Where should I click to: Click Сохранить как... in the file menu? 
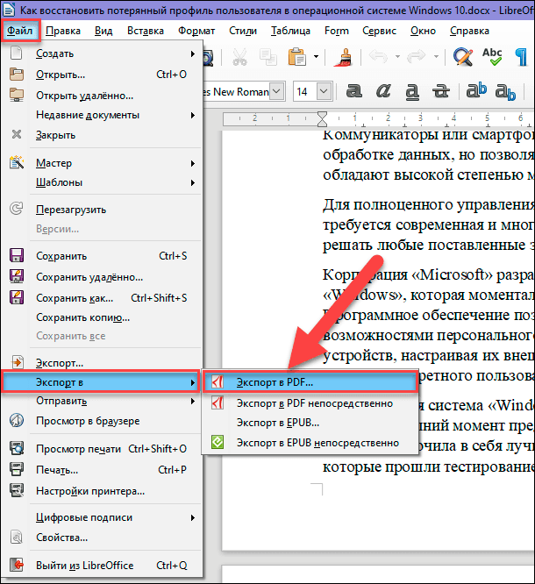click(75, 297)
